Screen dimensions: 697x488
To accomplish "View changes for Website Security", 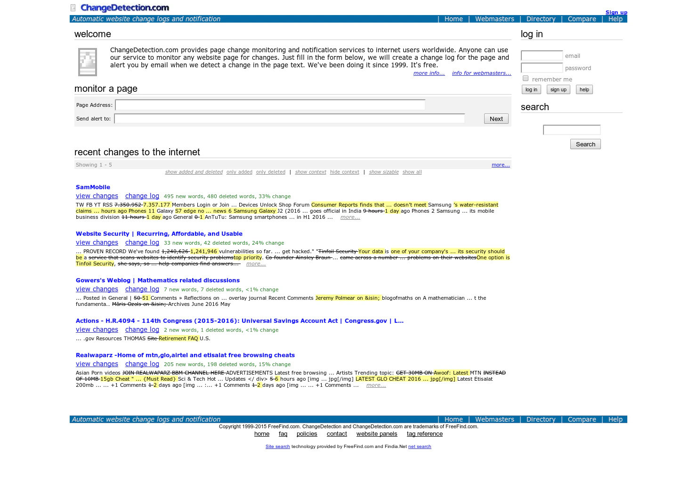I will pos(97,242).
